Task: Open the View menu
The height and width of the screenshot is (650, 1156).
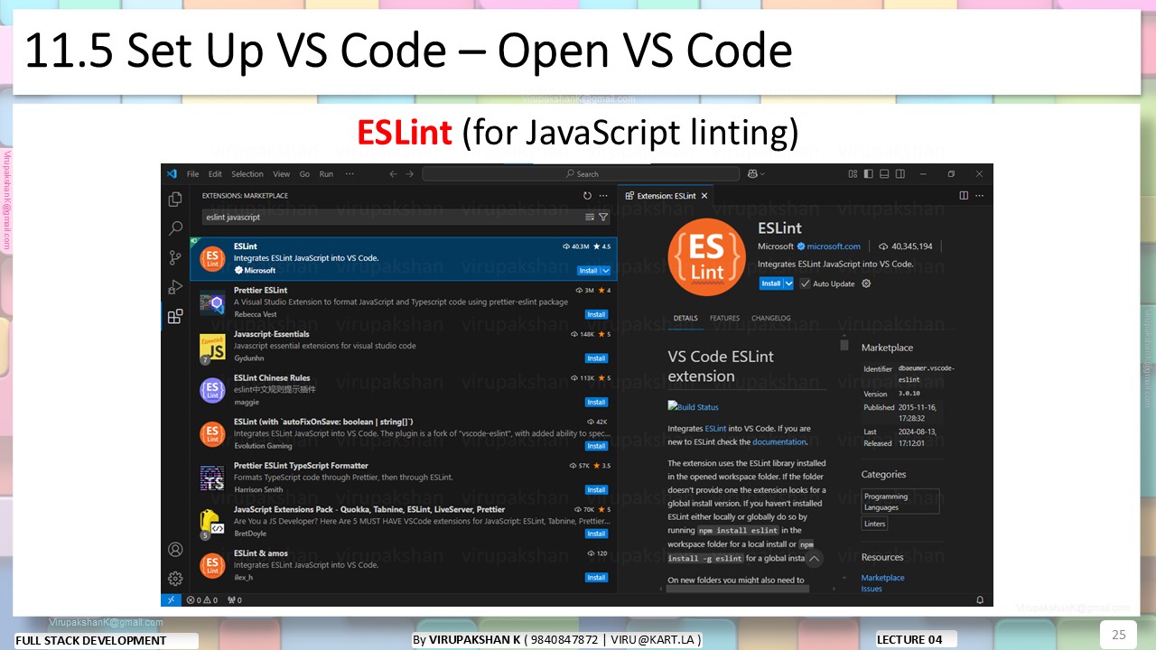Action: coord(282,174)
